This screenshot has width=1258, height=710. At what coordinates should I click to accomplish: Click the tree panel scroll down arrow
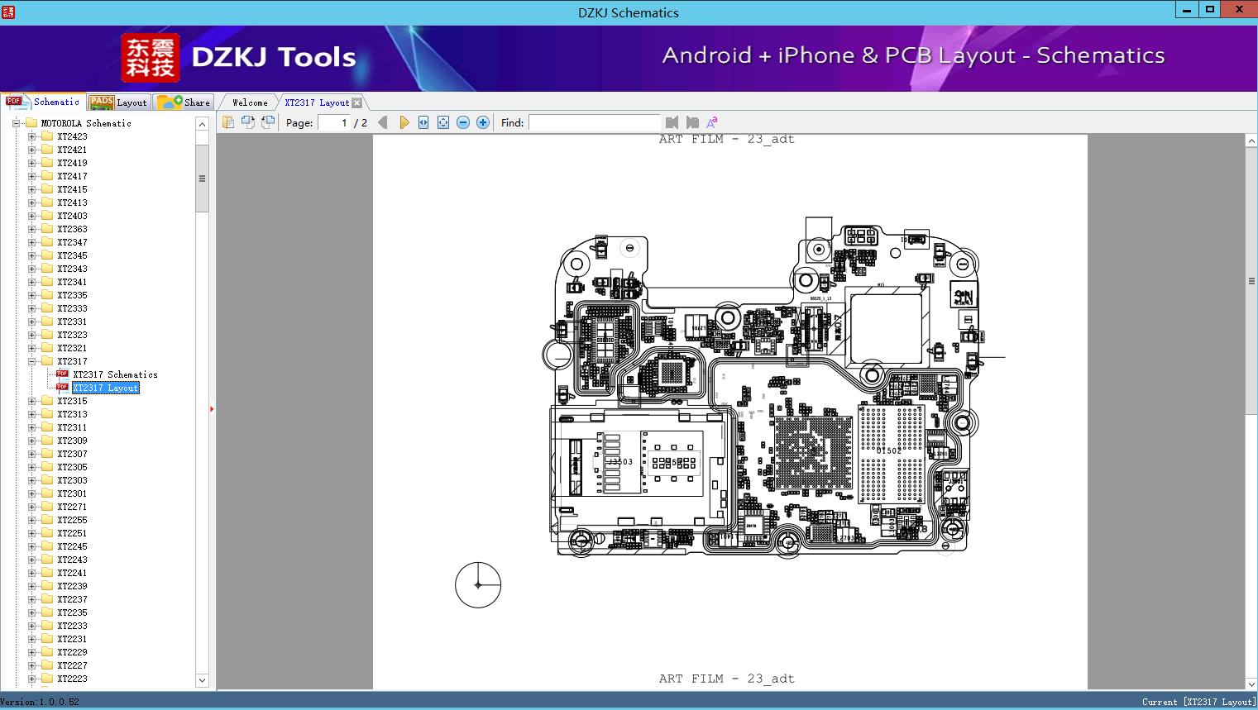coord(202,680)
